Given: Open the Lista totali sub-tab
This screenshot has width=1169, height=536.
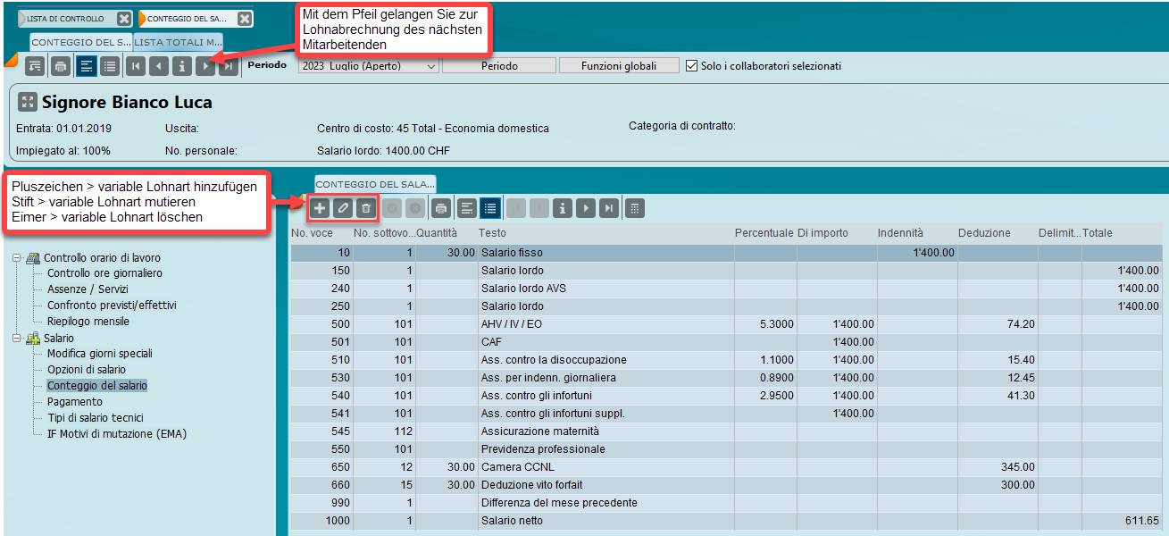Looking at the screenshot, I should [179, 42].
